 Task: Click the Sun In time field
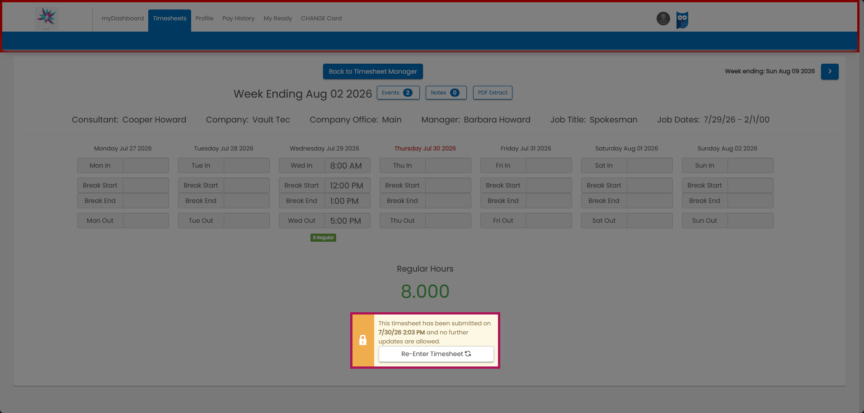coord(750,165)
